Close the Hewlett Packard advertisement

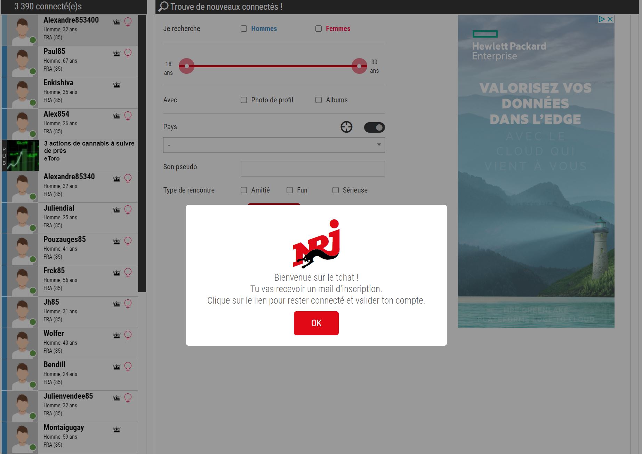tap(610, 19)
